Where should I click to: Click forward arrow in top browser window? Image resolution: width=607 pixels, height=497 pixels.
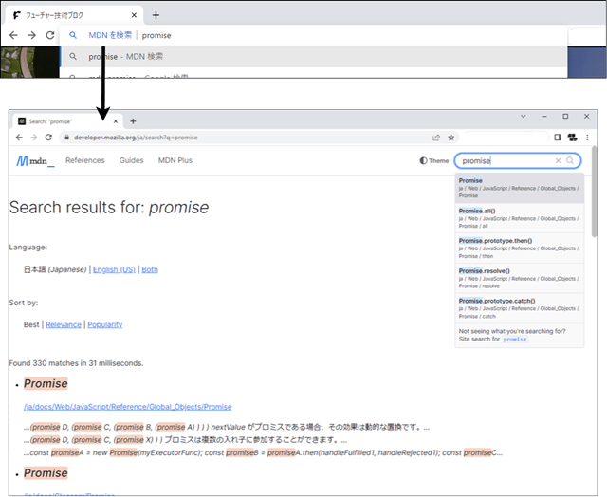[x=31, y=35]
